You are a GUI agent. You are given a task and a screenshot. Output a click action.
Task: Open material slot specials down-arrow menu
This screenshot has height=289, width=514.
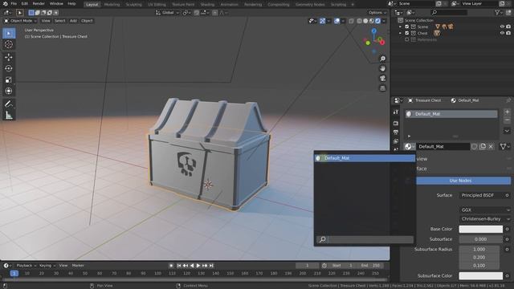tap(507, 131)
